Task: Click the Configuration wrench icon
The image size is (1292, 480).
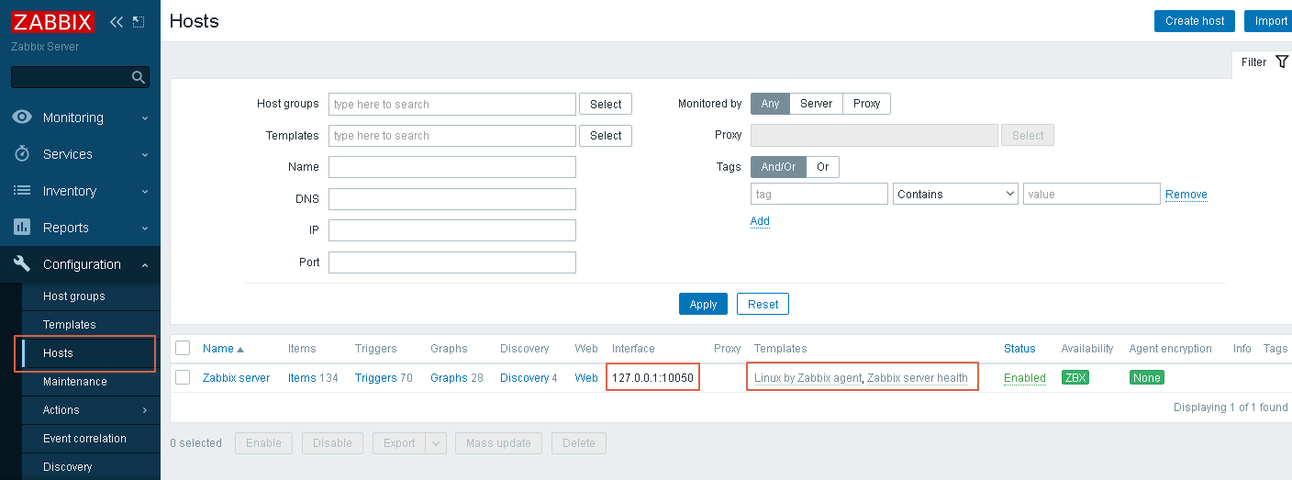Action: click(23, 264)
